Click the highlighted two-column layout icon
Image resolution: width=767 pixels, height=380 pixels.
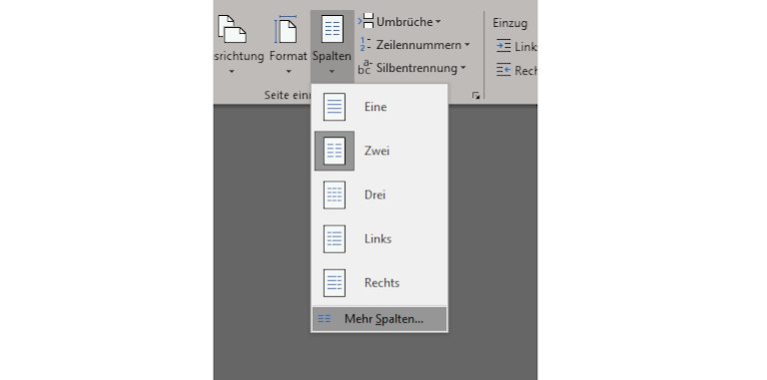click(x=335, y=151)
